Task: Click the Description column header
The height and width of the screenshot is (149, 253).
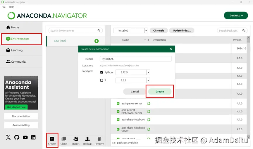Action: tap(159, 40)
